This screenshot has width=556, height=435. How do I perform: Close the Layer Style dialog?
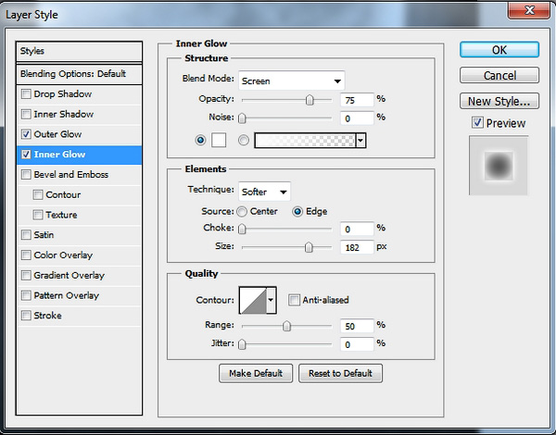pos(529,10)
